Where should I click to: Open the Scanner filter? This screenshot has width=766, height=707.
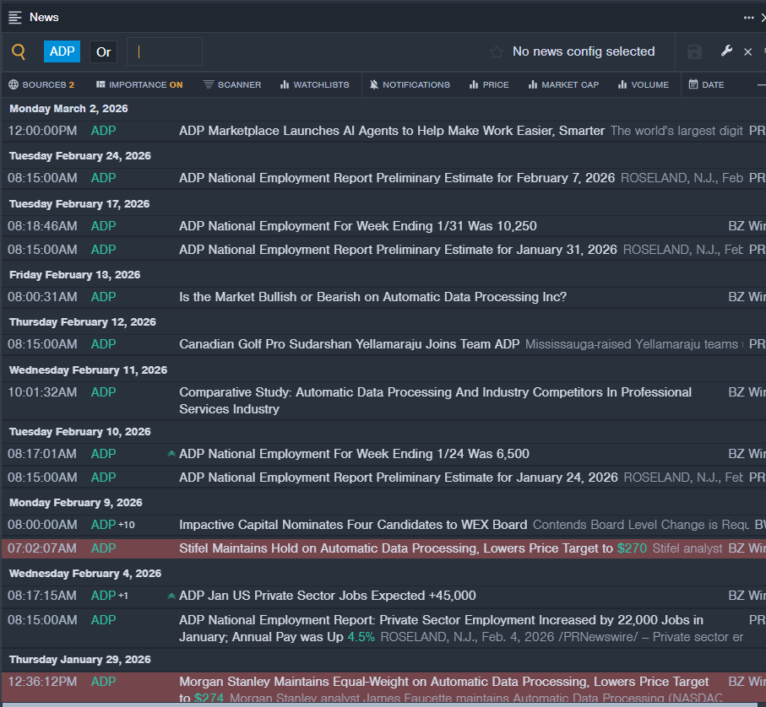click(x=232, y=84)
